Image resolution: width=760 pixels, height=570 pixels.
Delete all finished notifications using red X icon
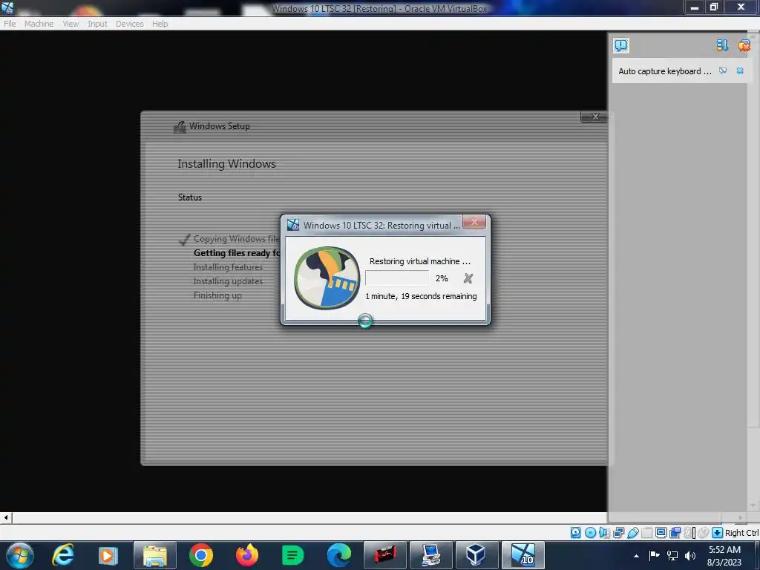(744, 45)
